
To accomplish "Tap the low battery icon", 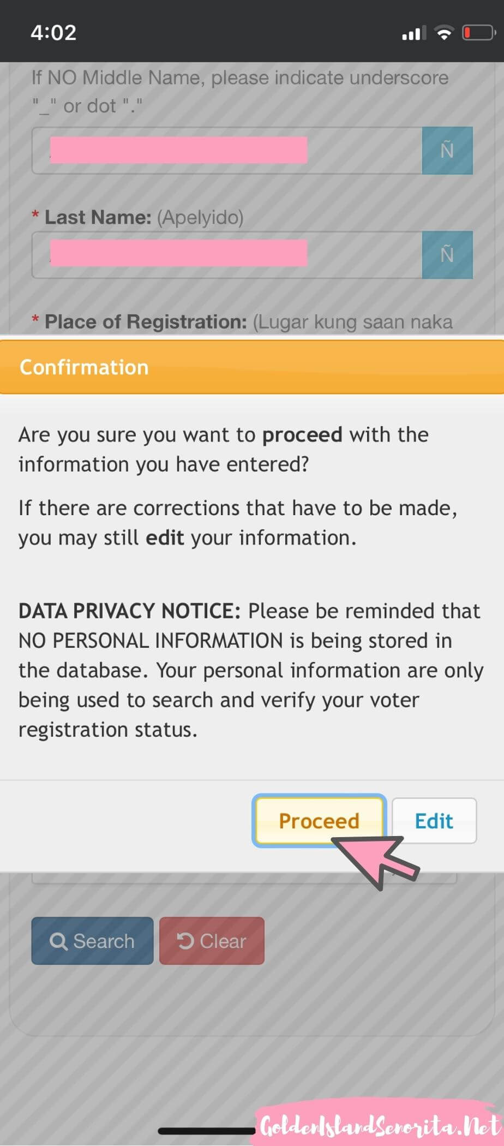I will (x=479, y=33).
